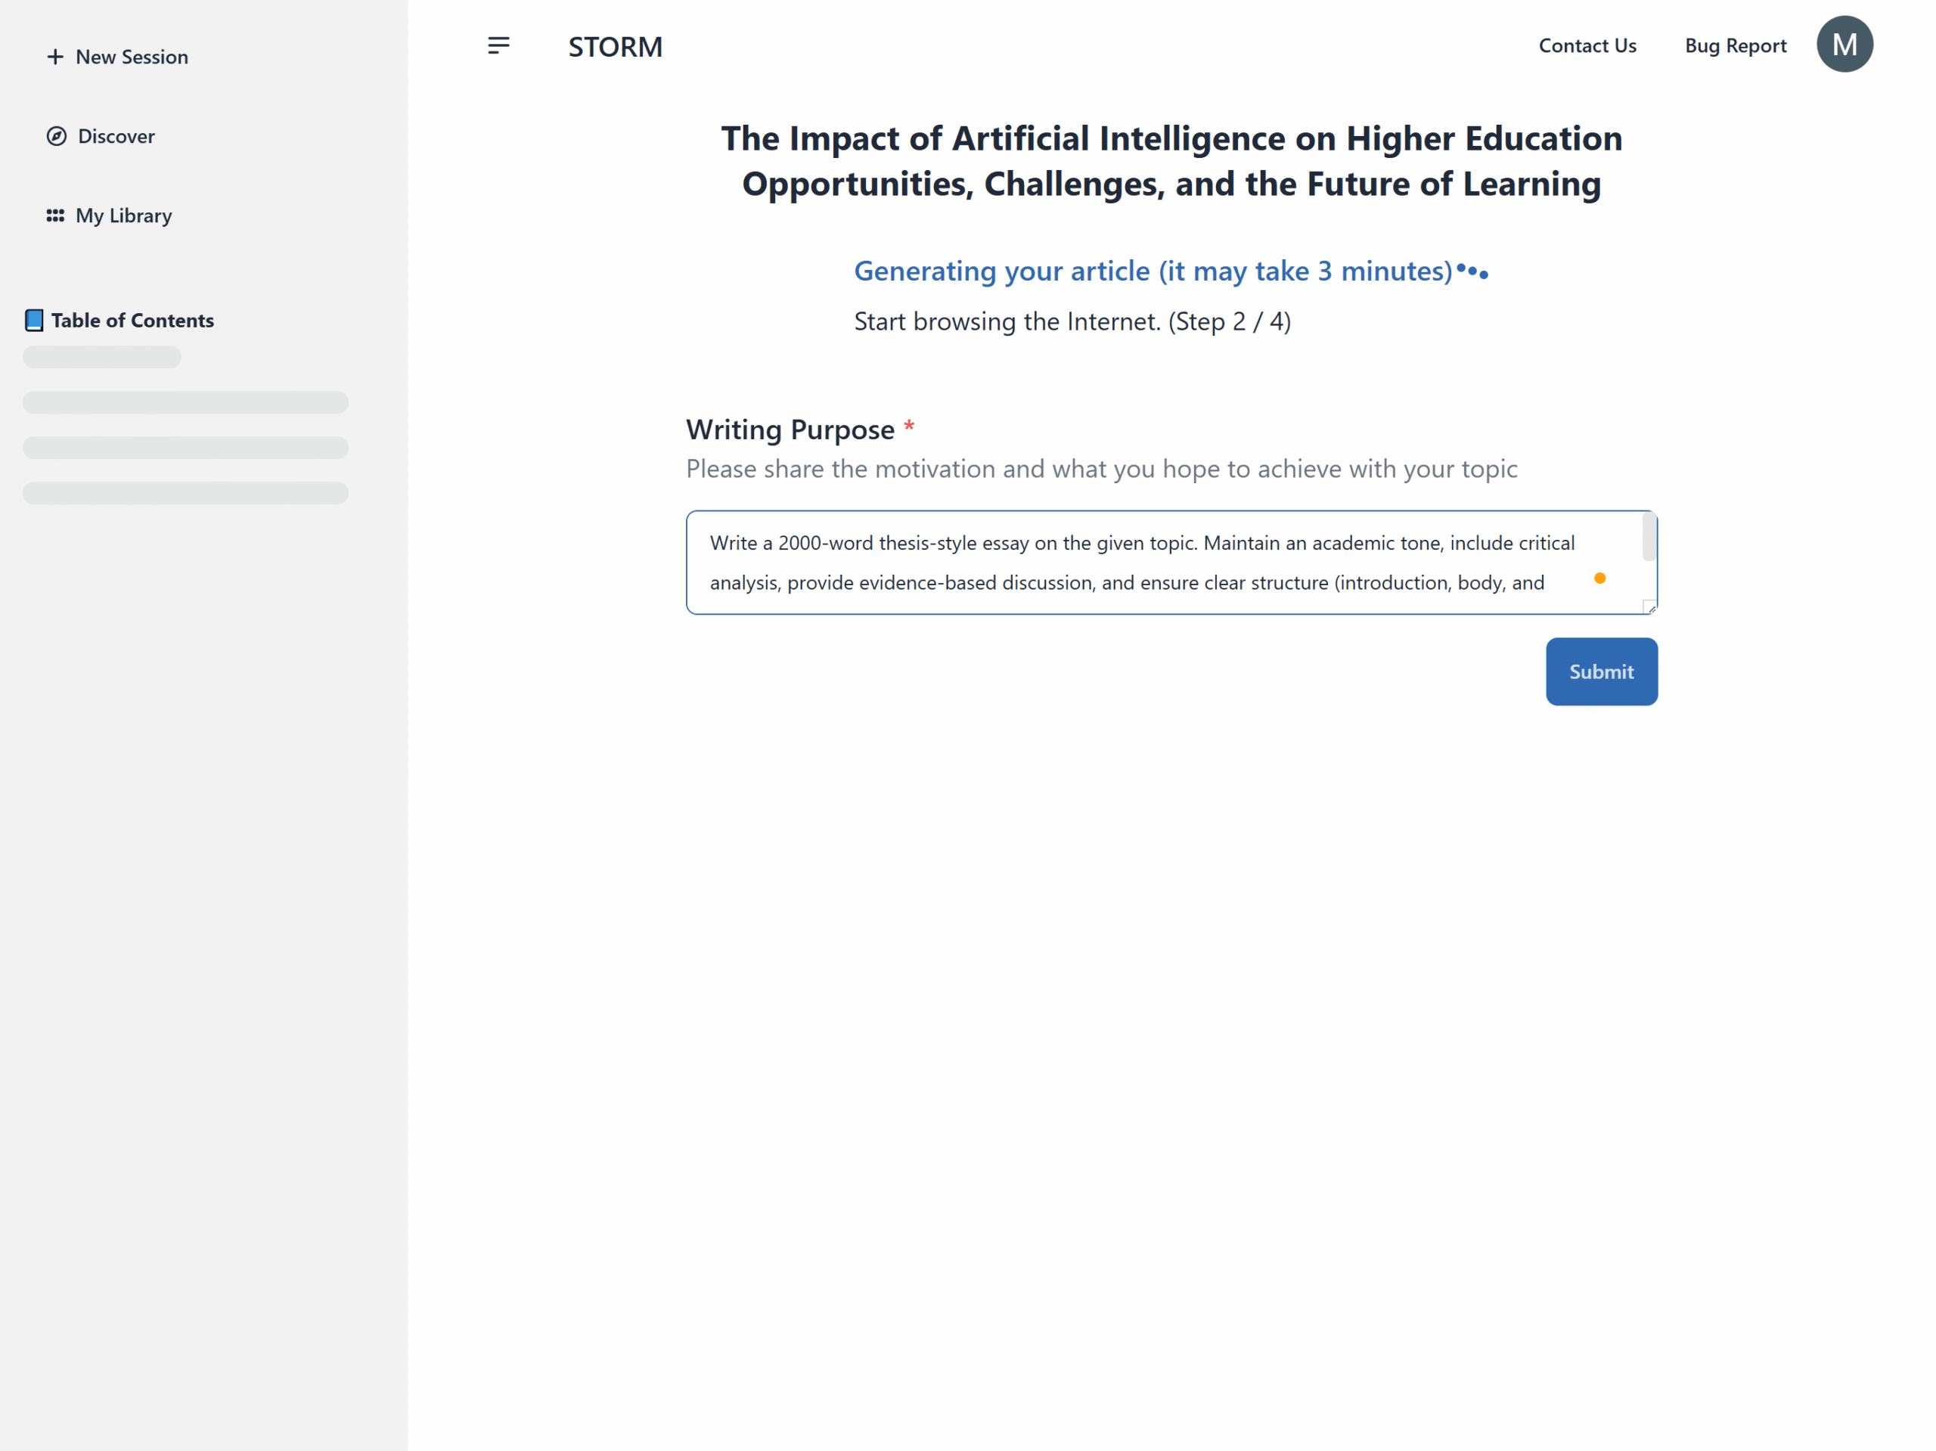The height and width of the screenshot is (1451, 1936).
Task: Click the STORM logo title
Action: (616, 46)
